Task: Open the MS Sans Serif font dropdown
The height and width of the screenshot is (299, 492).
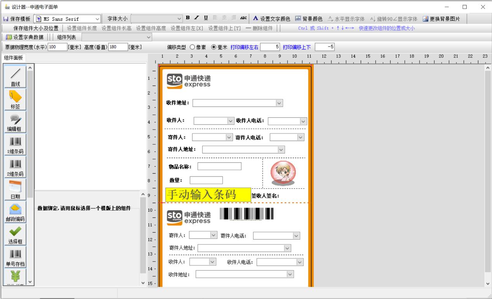Action: pos(97,19)
